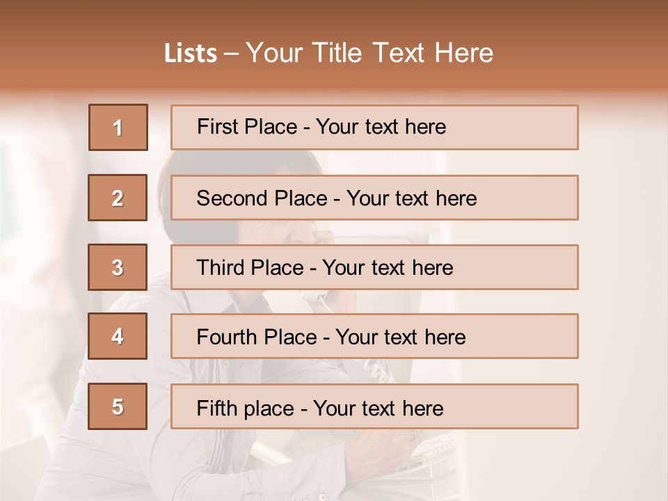Select the number 4 box
Image resolution: width=668 pixels, height=501 pixels.
[118, 336]
